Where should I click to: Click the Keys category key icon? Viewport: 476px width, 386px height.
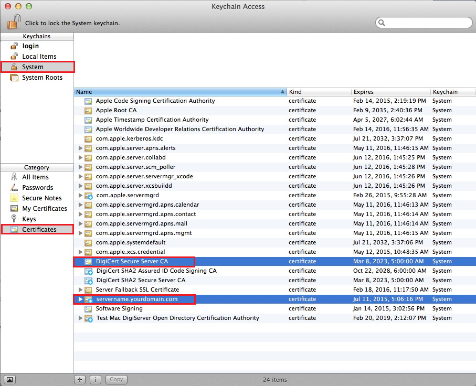pyautogui.click(x=14, y=219)
